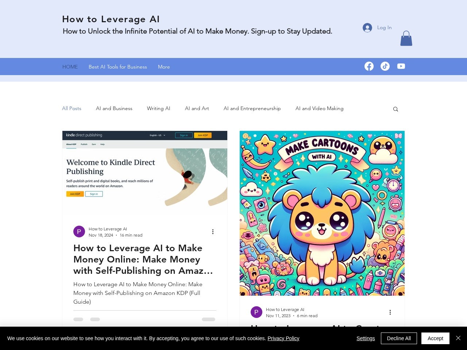The height and width of the screenshot is (350, 467).
Task: Click the purple P avatar on Nov 18 post
Action: [79, 232]
